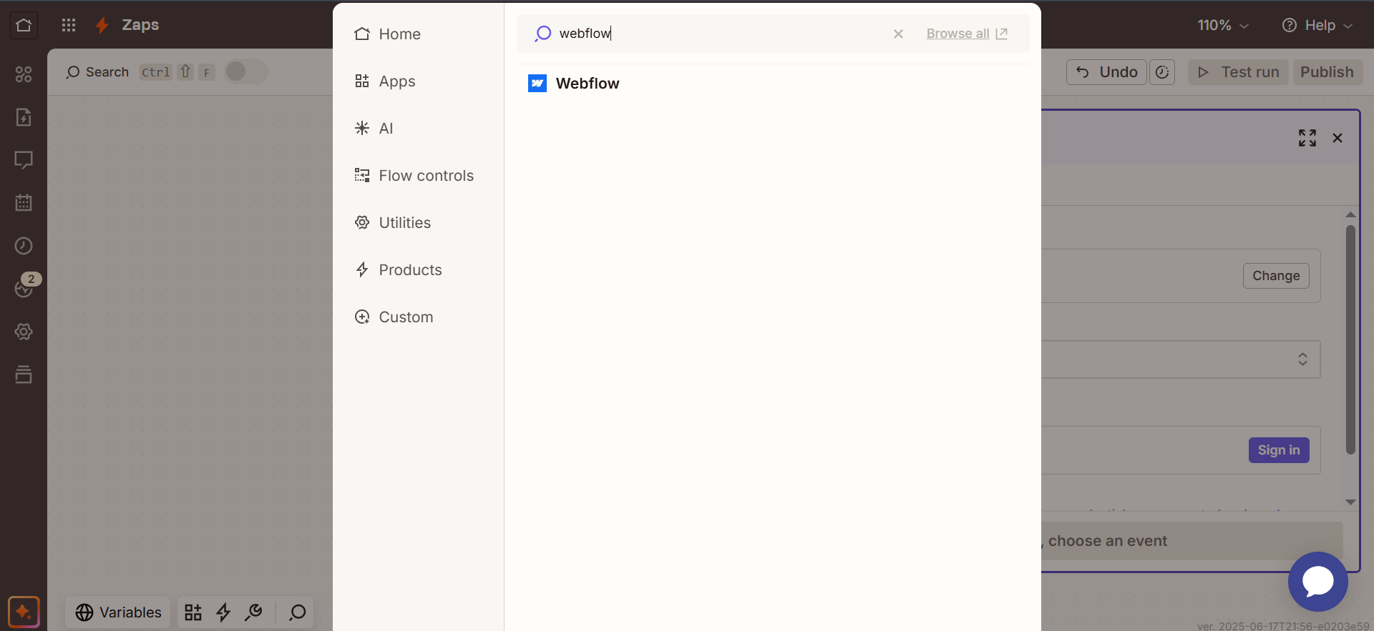Open the sidebar icon with badge 2
Viewport: 1374px width, 631px height.
[x=25, y=287]
